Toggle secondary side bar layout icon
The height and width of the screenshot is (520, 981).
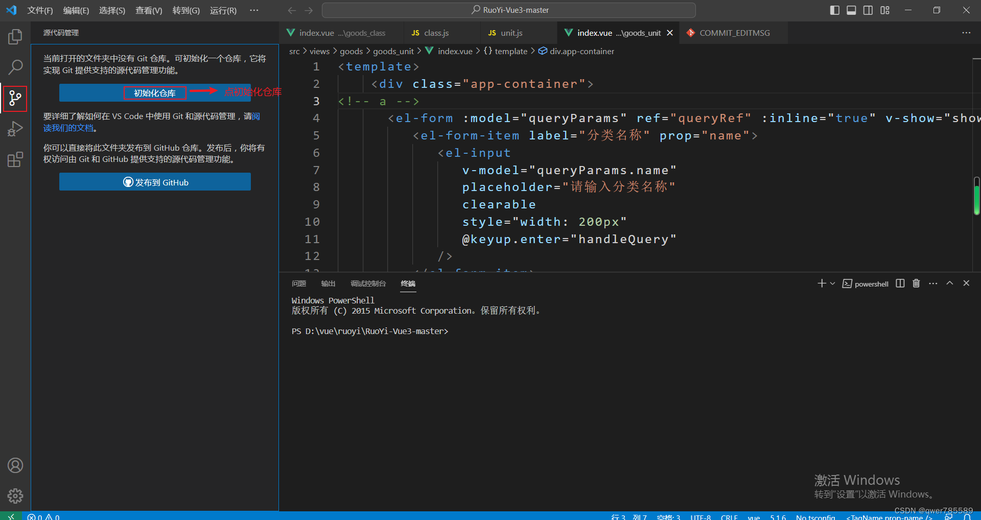(868, 10)
